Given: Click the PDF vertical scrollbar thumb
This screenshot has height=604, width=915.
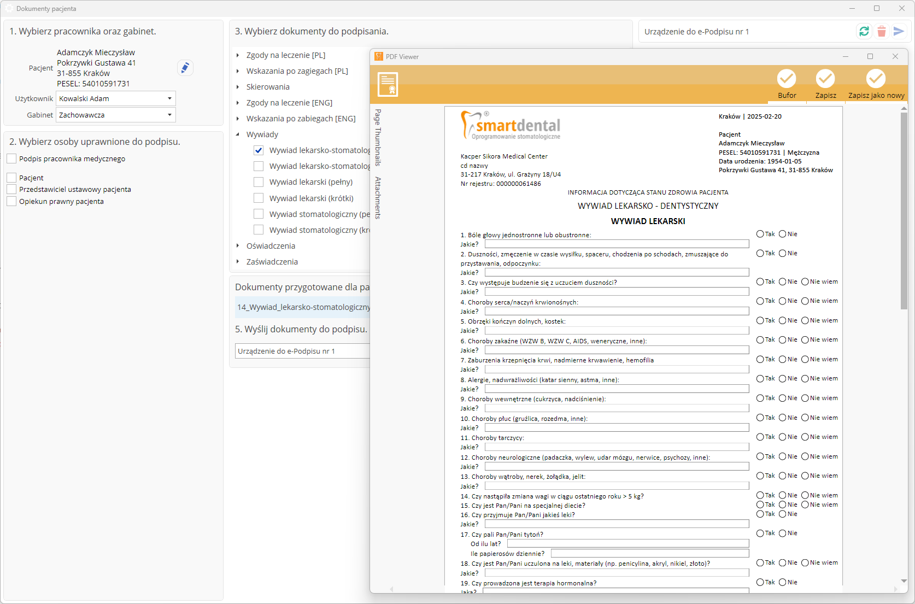Looking at the screenshot, I should click(904, 210).
